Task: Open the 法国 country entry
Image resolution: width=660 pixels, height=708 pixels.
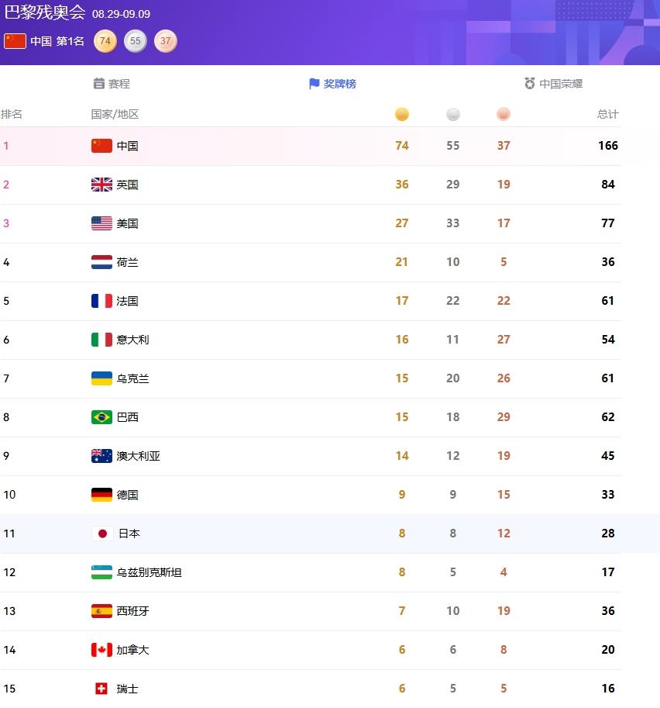Action: [127, 301]
